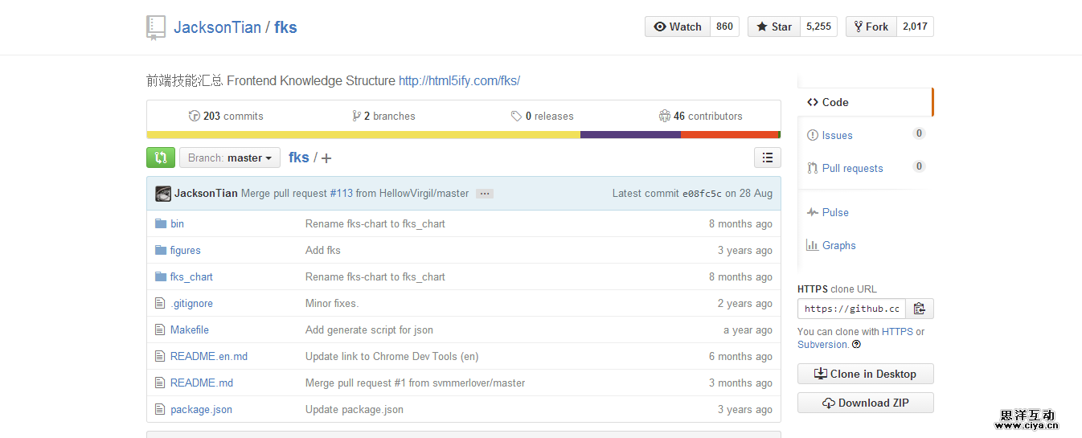Click JacksonTian's avatar thumbnail
This screenshot has height=438, width=1082.
163,194
